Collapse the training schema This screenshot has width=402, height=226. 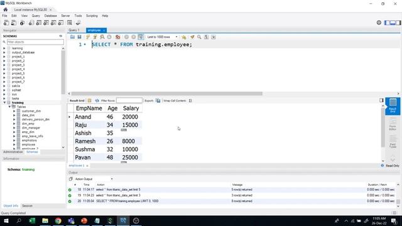click(x=4, y=102)
